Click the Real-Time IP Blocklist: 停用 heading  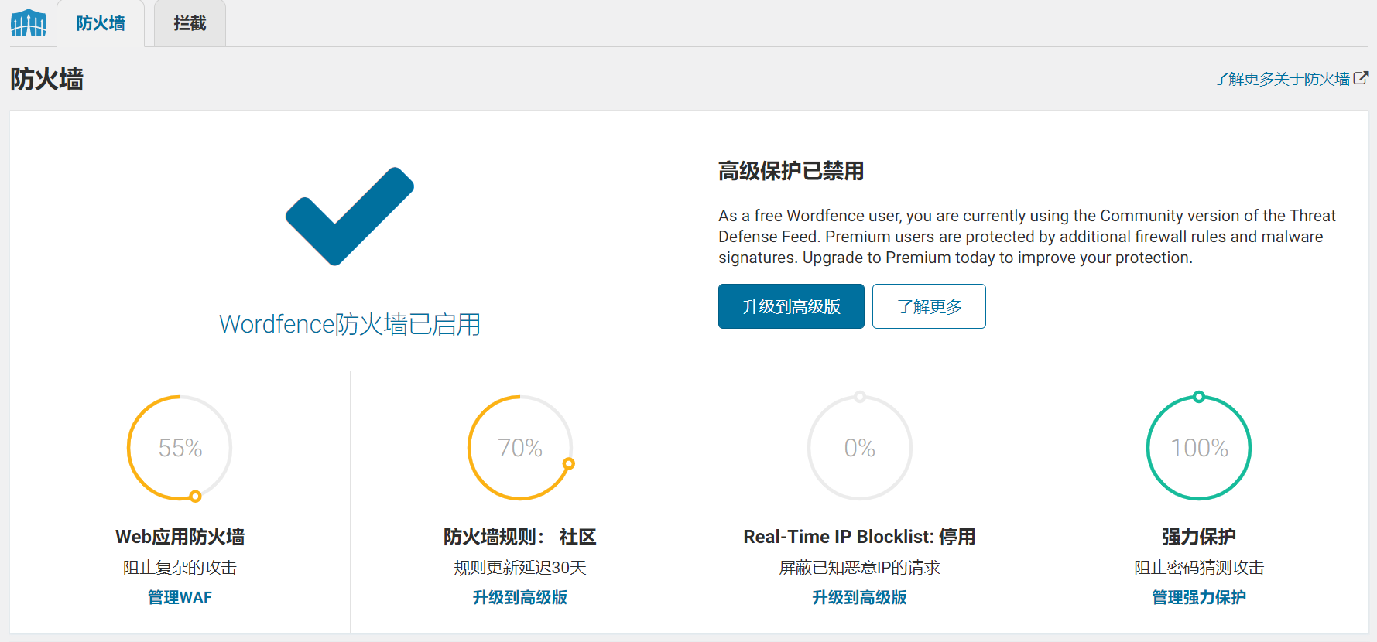pyautogui.click(x=859, y=537)
